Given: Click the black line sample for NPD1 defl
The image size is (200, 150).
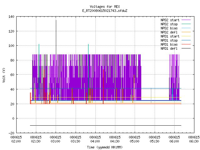Looking at the screenshot, I should click(186, 48).
